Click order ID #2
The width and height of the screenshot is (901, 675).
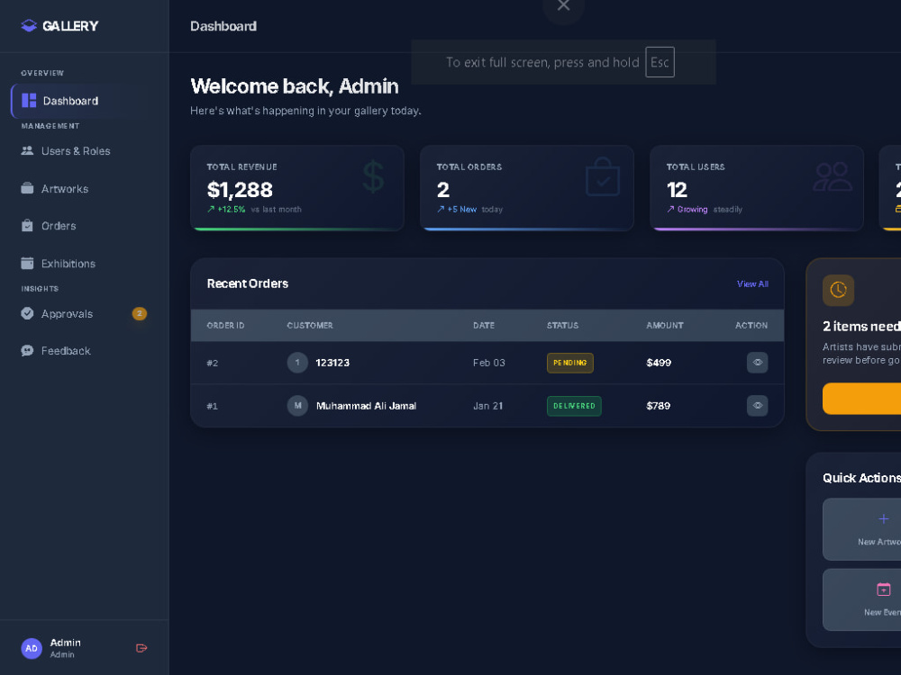pos(213,363)
